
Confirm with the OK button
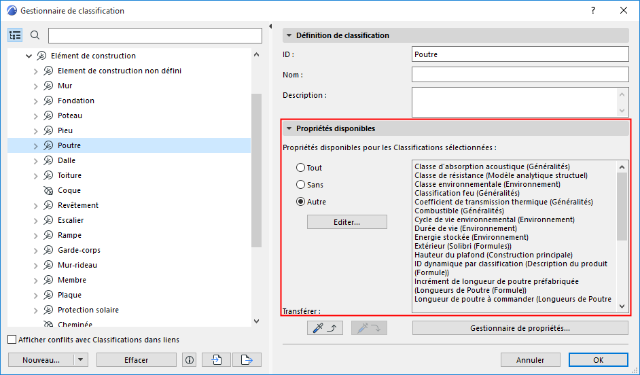pyautogui.click(x=599, y=360)
